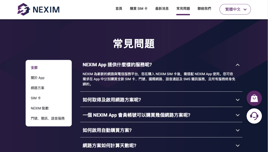Click question title 網路方案如何計算天數呢?
Image resolution: width=268 pixels, height=152 pixels.
(x=110, y=146)
